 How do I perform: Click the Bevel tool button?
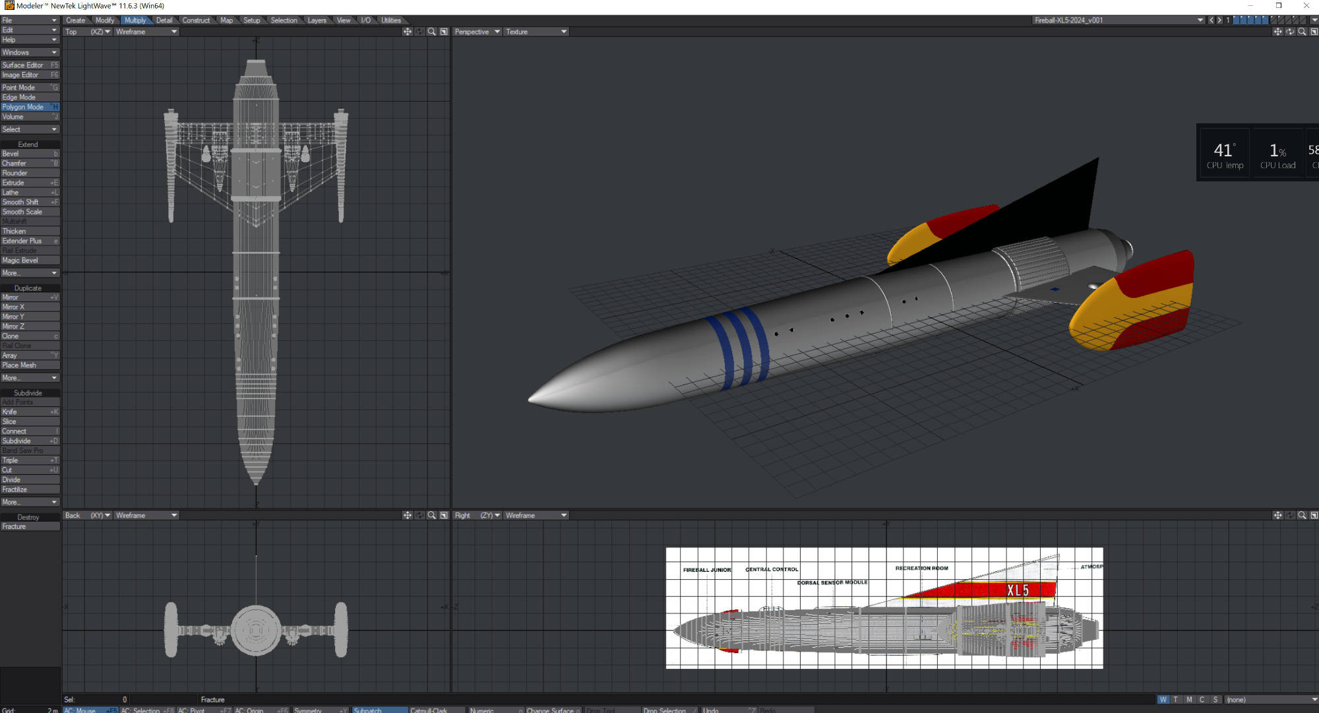[x=30, y=154]
